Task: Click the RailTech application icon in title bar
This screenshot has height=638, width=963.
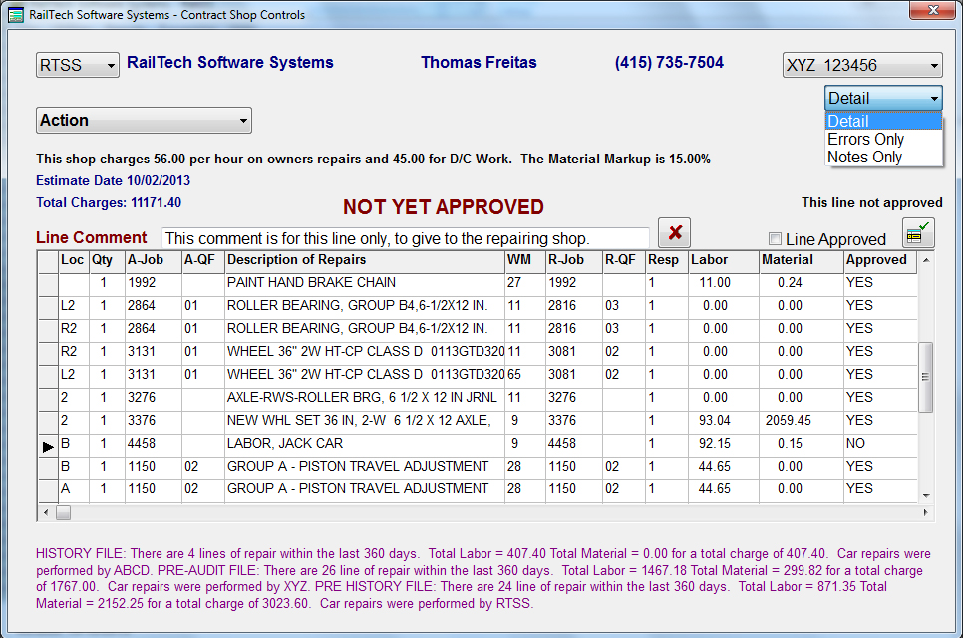Action: point(15,15)
